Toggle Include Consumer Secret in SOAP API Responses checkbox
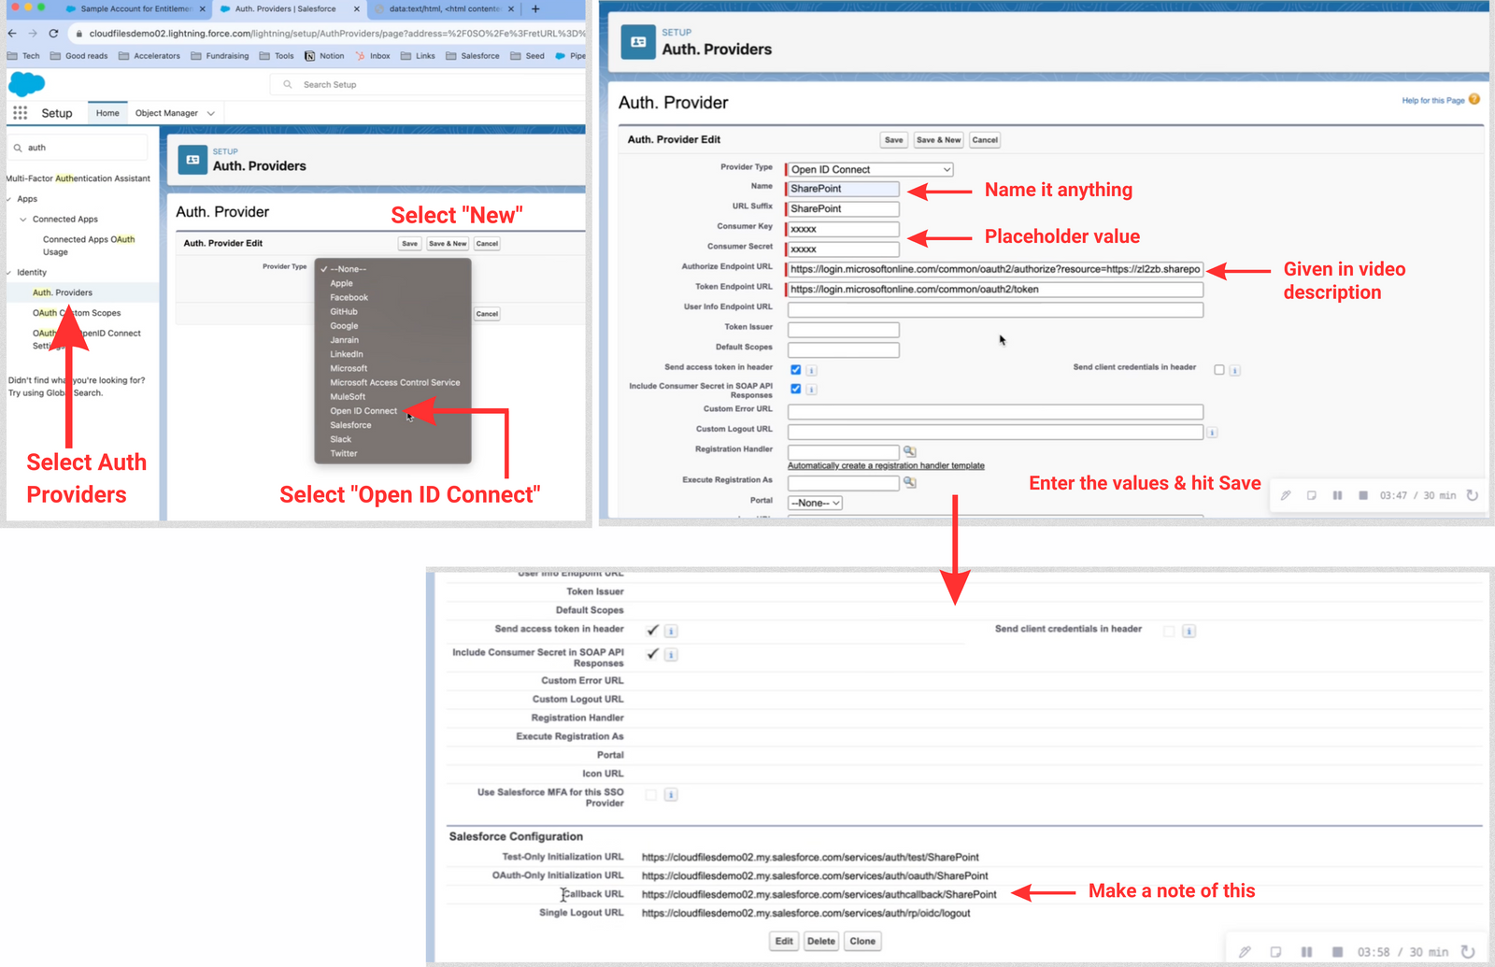This screenshot has width=1495, height=967. (x=796, y=389)
